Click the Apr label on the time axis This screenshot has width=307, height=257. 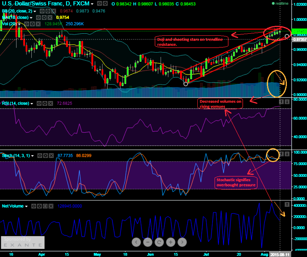(41, 254)
